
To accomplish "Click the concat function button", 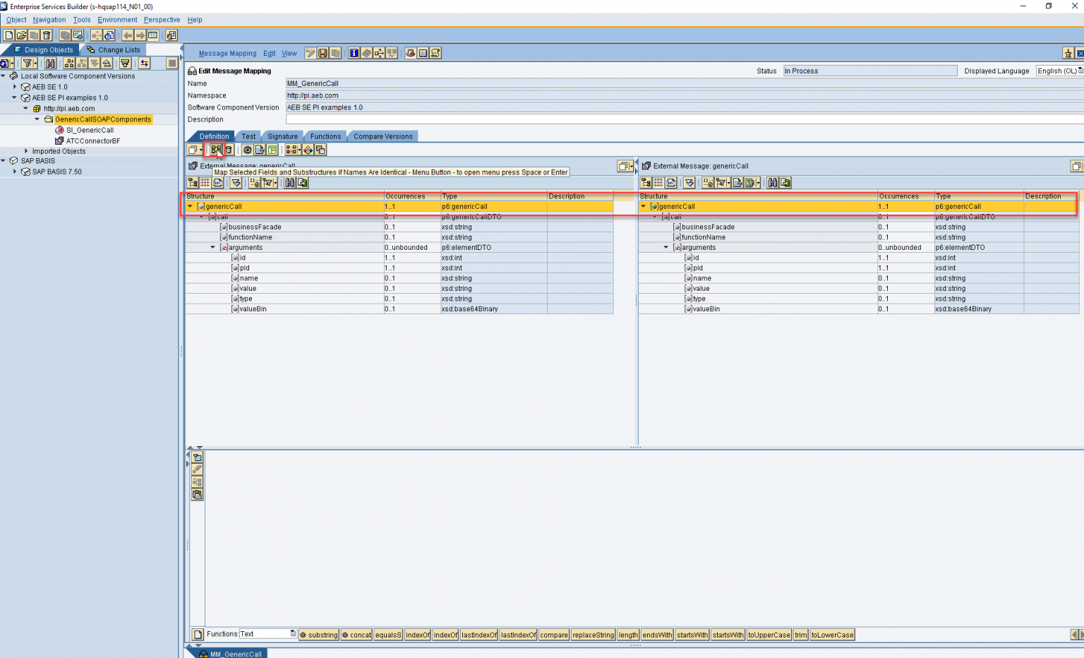I will click(x=356, y=635).
